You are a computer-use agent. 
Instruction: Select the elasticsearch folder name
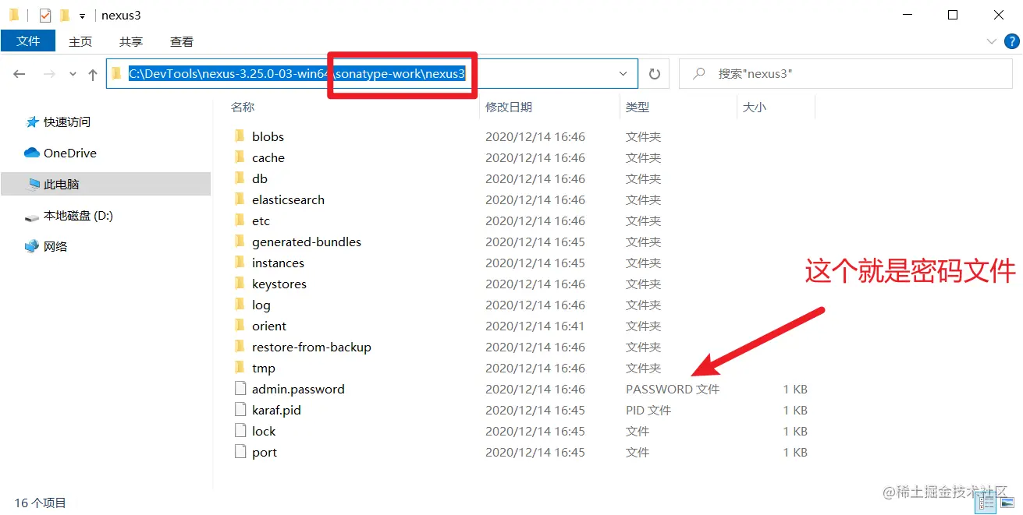[x=288, y=199]
